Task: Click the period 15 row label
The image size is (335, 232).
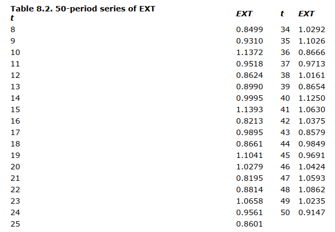Action: [15, 109]
